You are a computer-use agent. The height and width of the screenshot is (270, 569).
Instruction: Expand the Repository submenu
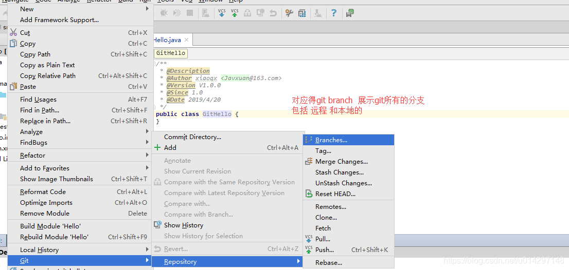[227, 261]
